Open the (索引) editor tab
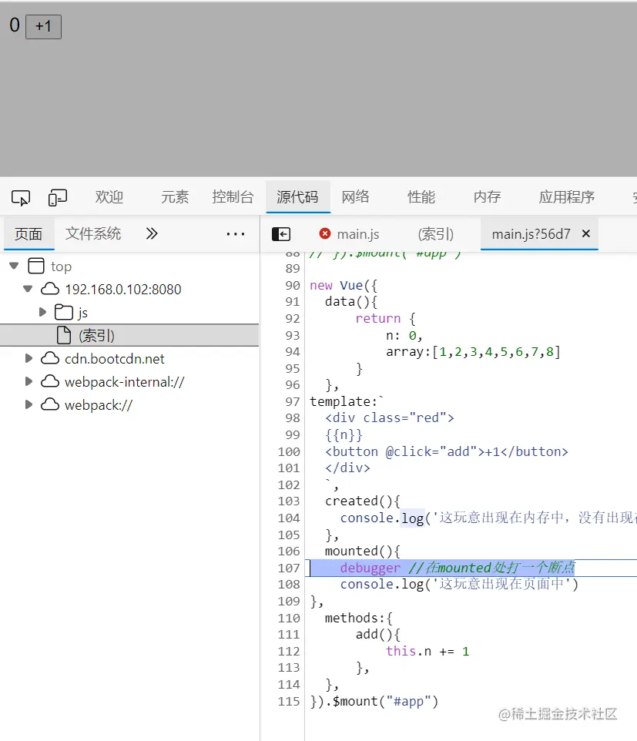This screenshot has width=637, height=741. point(436,234)
